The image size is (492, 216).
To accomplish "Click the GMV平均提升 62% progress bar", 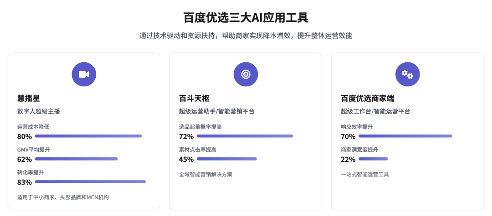I will pyautogui.click(x=76, y=159).
